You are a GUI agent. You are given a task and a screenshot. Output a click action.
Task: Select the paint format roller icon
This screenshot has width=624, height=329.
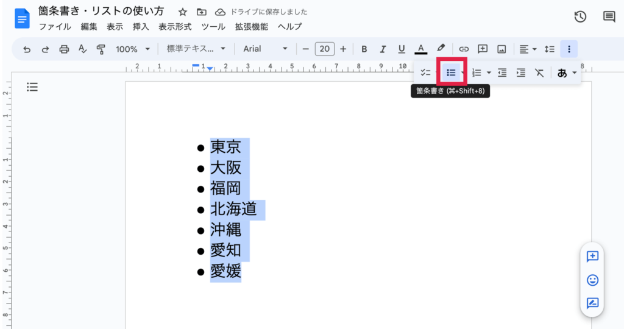coord(101,49)
